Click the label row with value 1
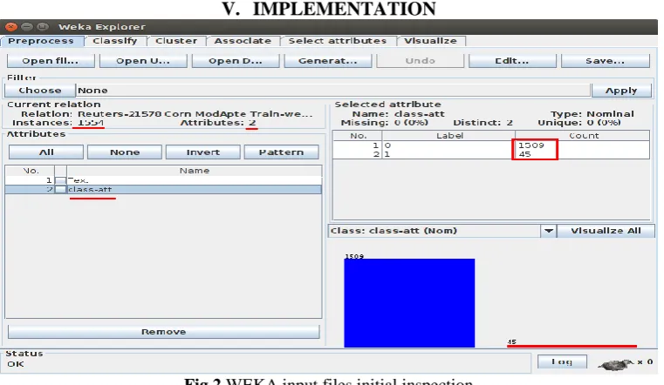Viewport: 664px width, 385px height. (490, 154)
